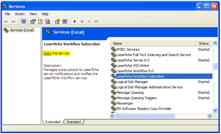Click the gear icon beside Logical Disk Manager
This screenshot has height=134, width=221.
tap(113, 81)
